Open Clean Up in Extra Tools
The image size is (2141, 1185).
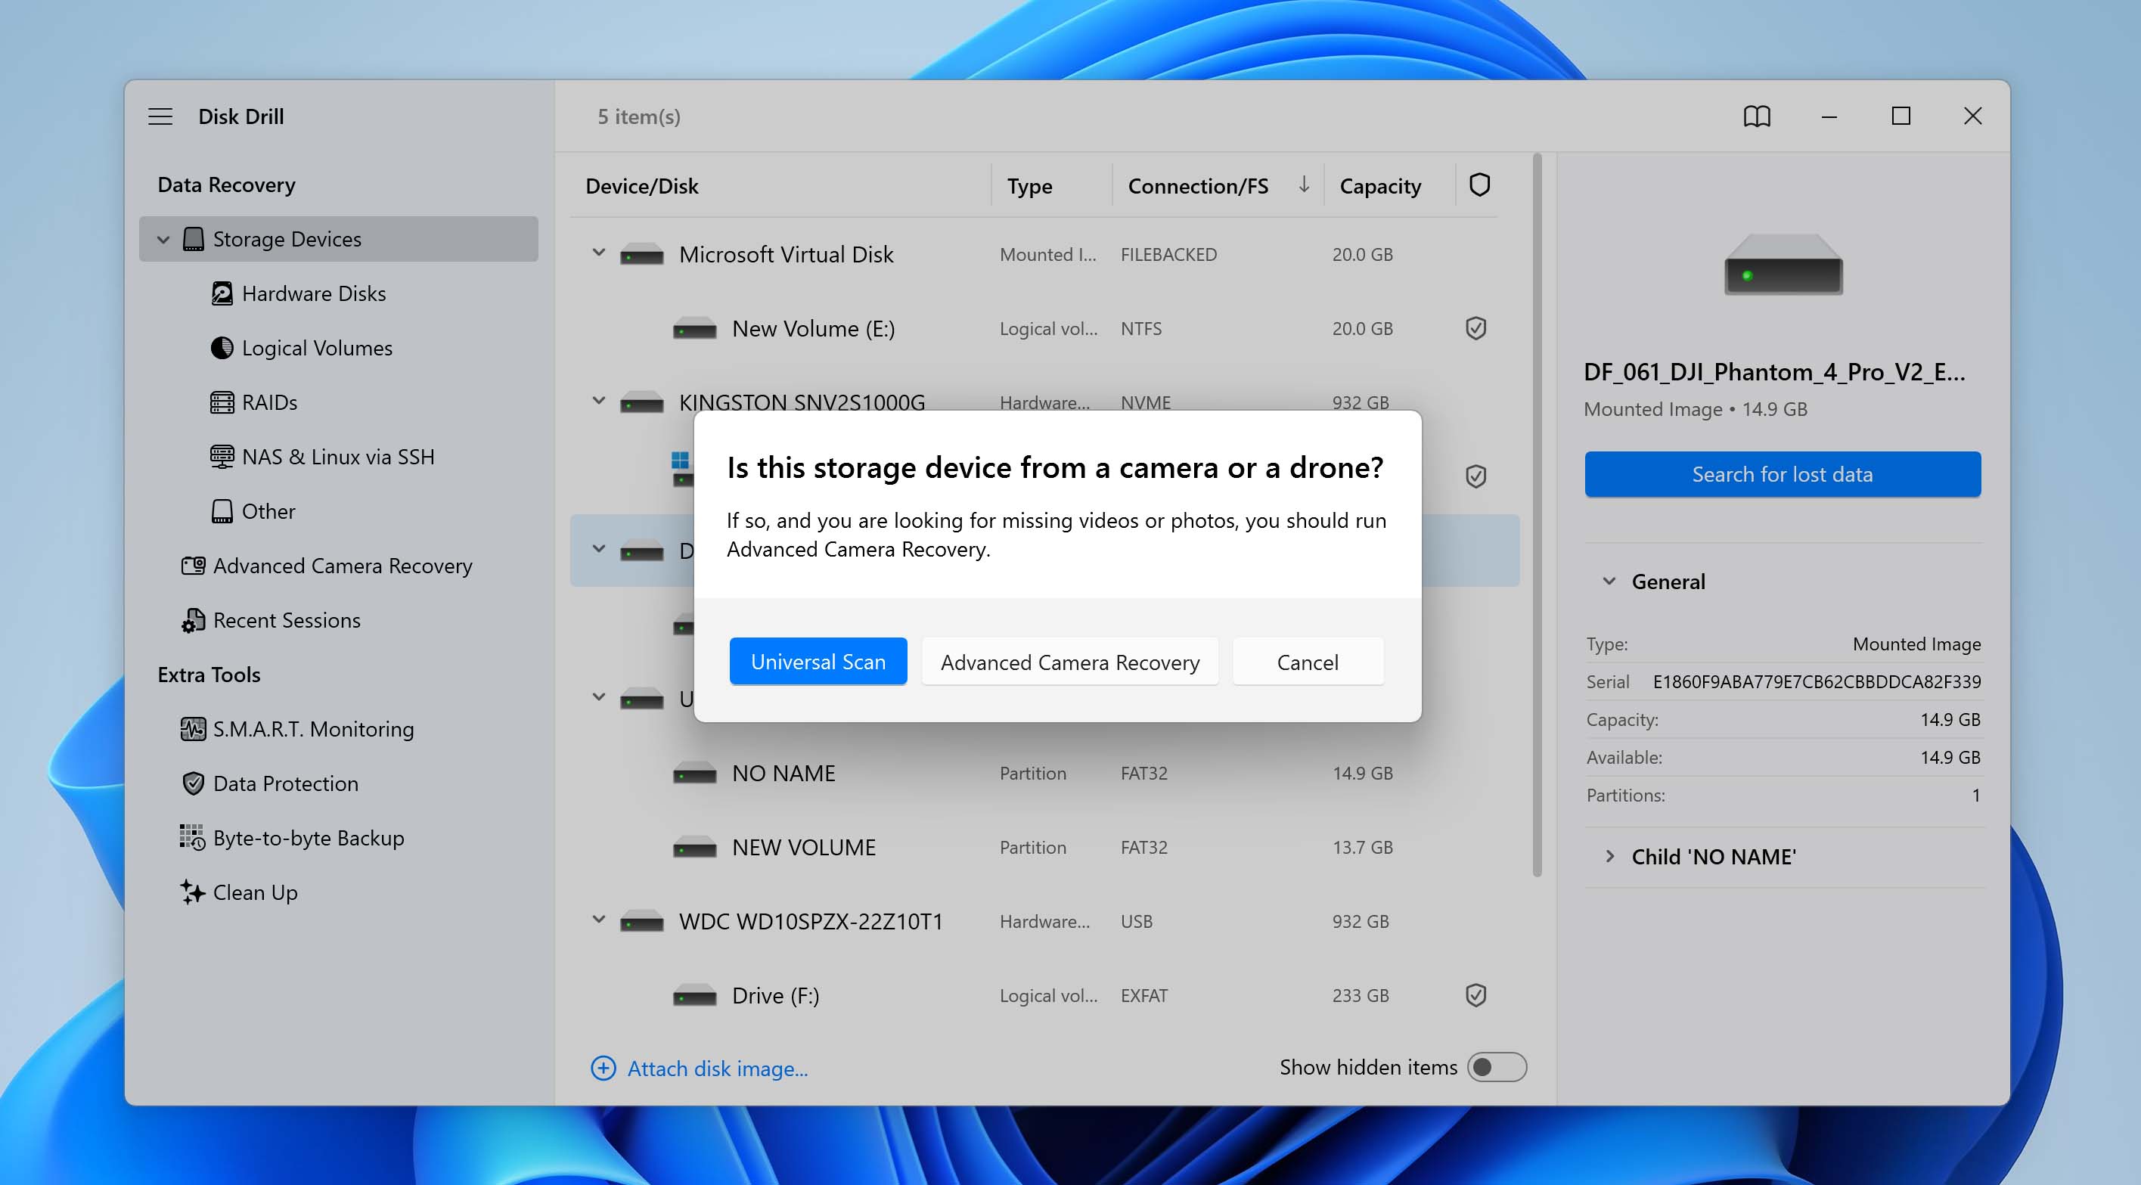click(x=255, y=892)
